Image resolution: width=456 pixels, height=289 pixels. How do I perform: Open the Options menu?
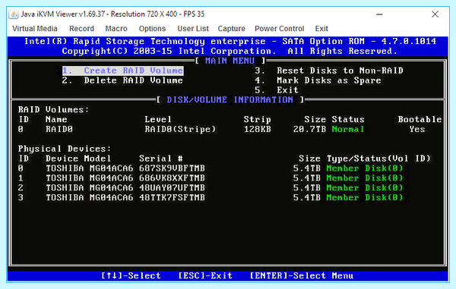point(152,29)
